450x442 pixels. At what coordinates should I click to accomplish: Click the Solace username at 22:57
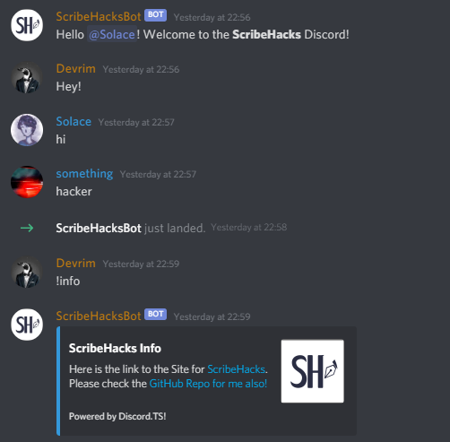point(74,122)
